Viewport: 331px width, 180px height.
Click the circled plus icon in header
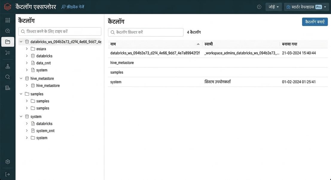259,7
